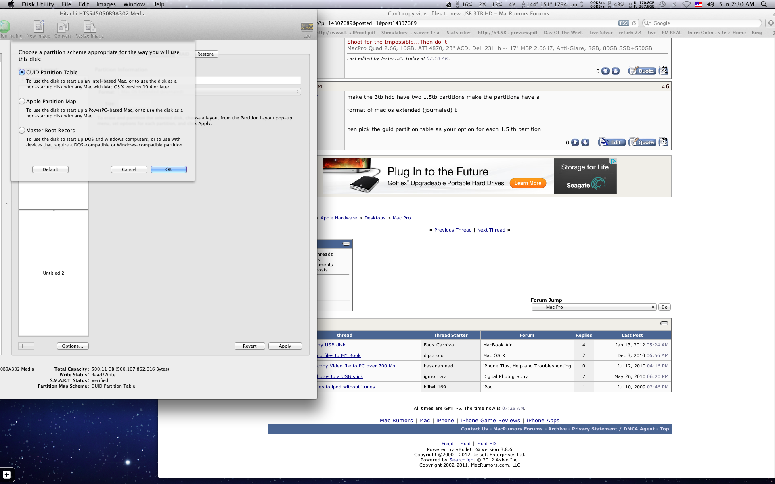Select GUID Partition Table radio button
This screenshot has width=775, height=484.
click(x=22, y=72)
